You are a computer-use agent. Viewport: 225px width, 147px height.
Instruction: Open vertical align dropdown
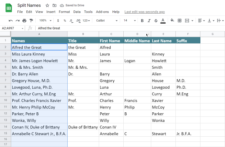click(x=211, y=20)
